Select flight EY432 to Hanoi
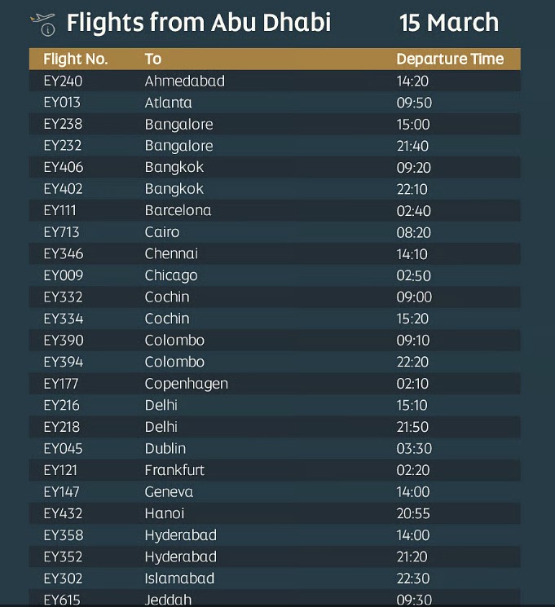Screen dimensions: 555x607 (275, 513)
